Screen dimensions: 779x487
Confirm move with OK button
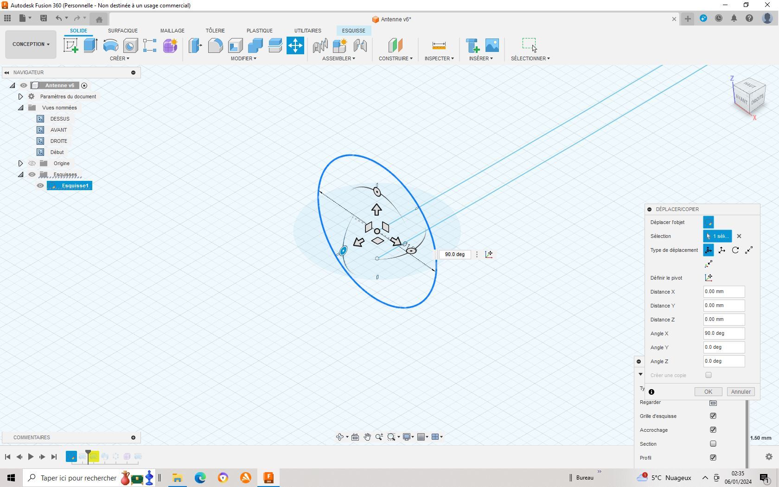[708, 392]
